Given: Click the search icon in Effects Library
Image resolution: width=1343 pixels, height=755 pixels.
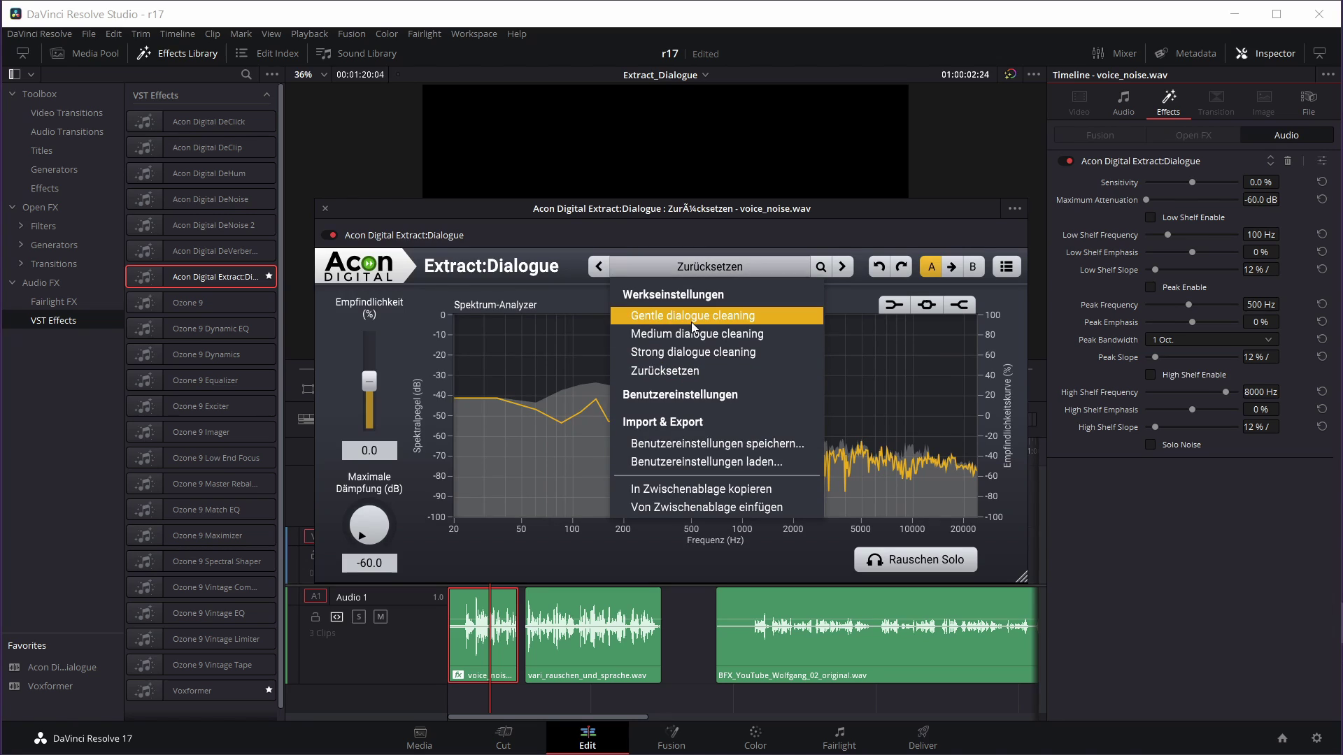Looking at the screenshot, I should click(246, 74).
